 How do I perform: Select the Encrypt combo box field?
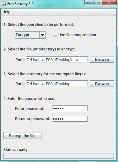27,35
